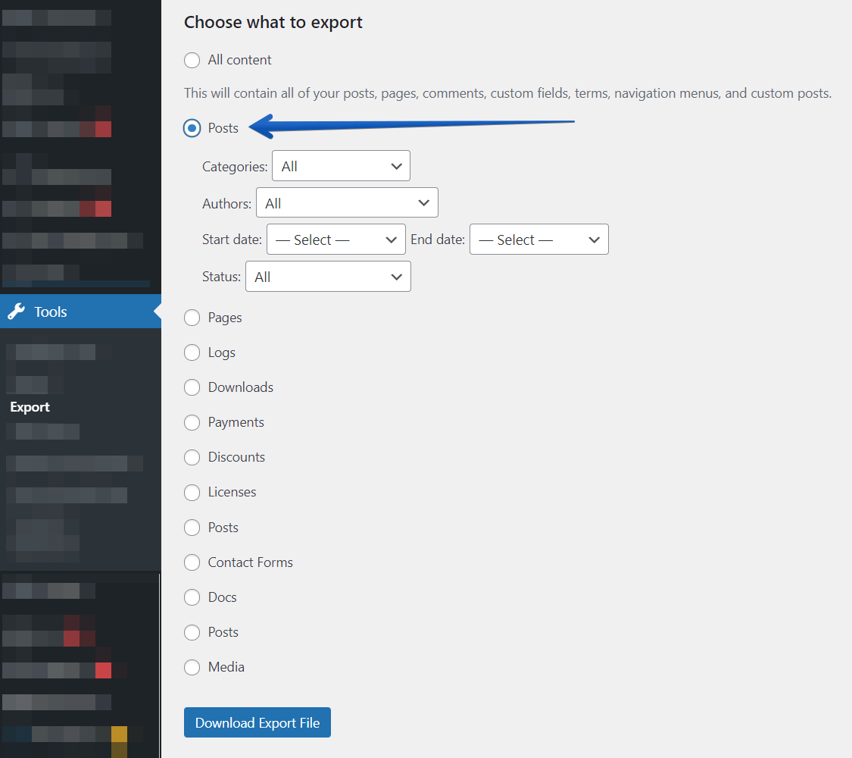
Task: Choose the Logs export option
Action: [192, 352]
